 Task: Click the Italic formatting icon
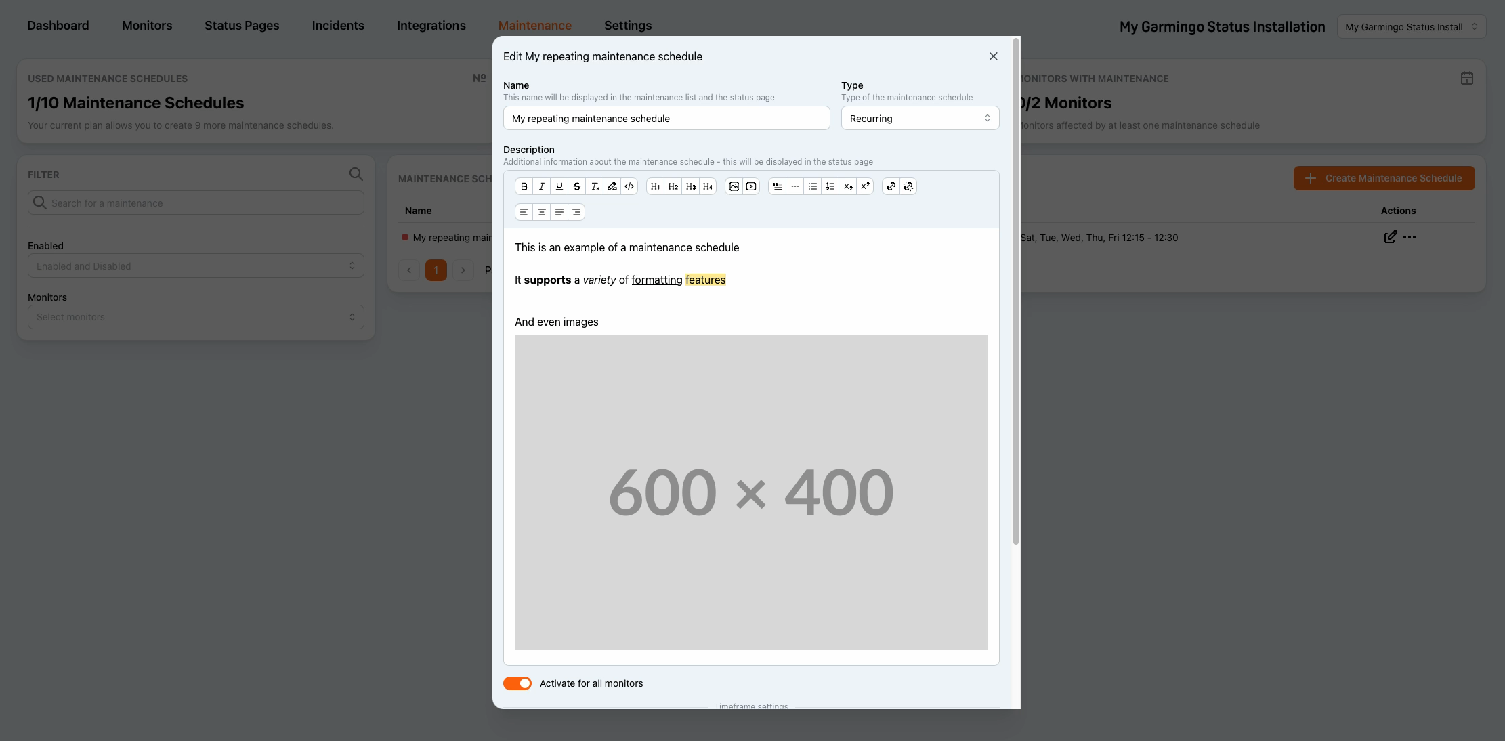point(541,186)
